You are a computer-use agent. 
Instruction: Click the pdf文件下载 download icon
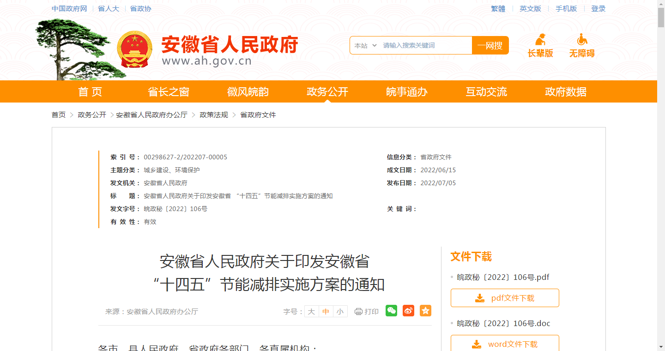coord(480,298)
